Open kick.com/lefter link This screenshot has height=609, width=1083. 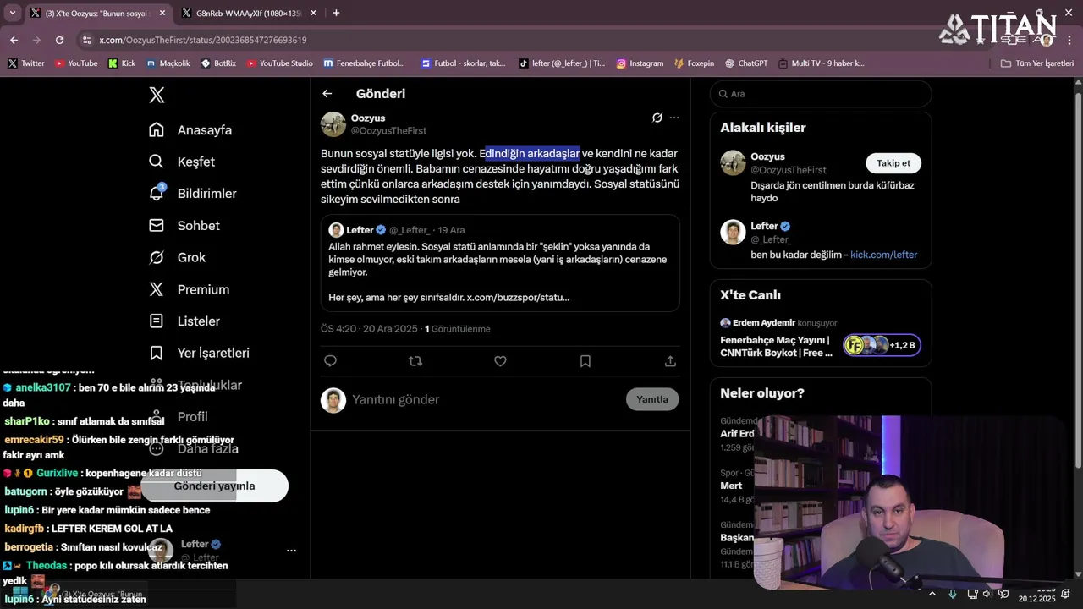pos(883,255)
